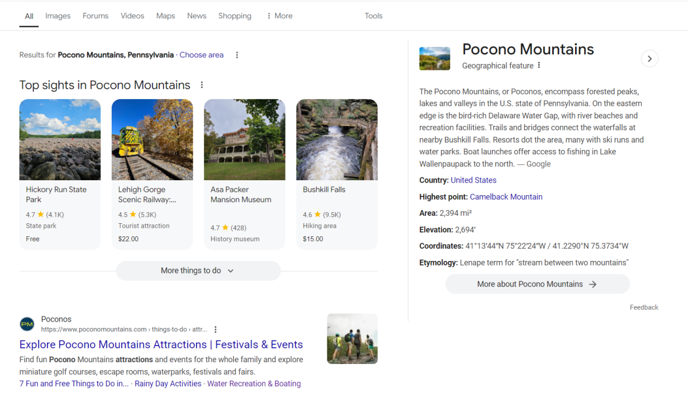Open the Lehigh Gorge Scenic Railway photo
This screenshot has width=688, height=396.
[152, 140]
